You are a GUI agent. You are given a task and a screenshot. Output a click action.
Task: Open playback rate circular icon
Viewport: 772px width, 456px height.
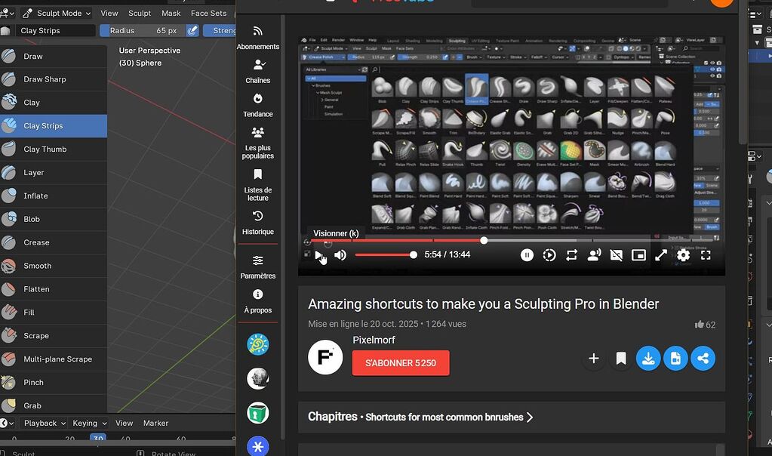tap(549, 255)
